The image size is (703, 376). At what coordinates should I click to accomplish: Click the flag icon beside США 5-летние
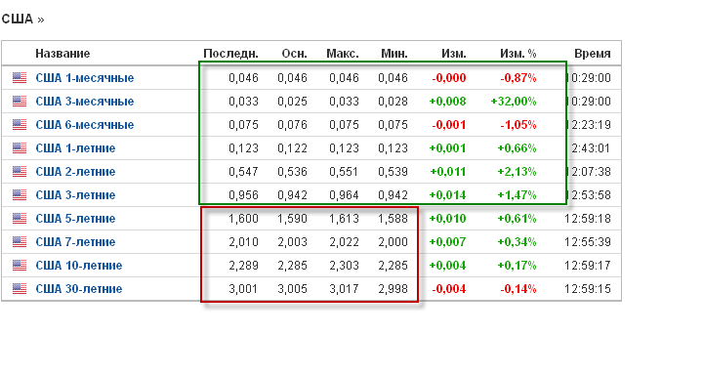pos(20,218)
